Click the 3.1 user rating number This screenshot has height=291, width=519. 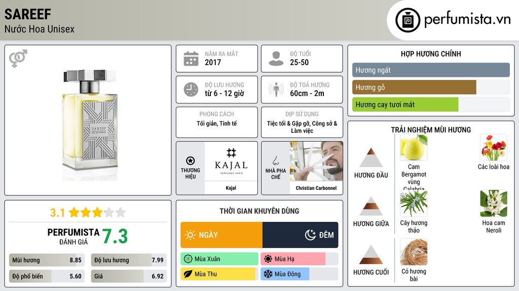click(x=57, y=213)
